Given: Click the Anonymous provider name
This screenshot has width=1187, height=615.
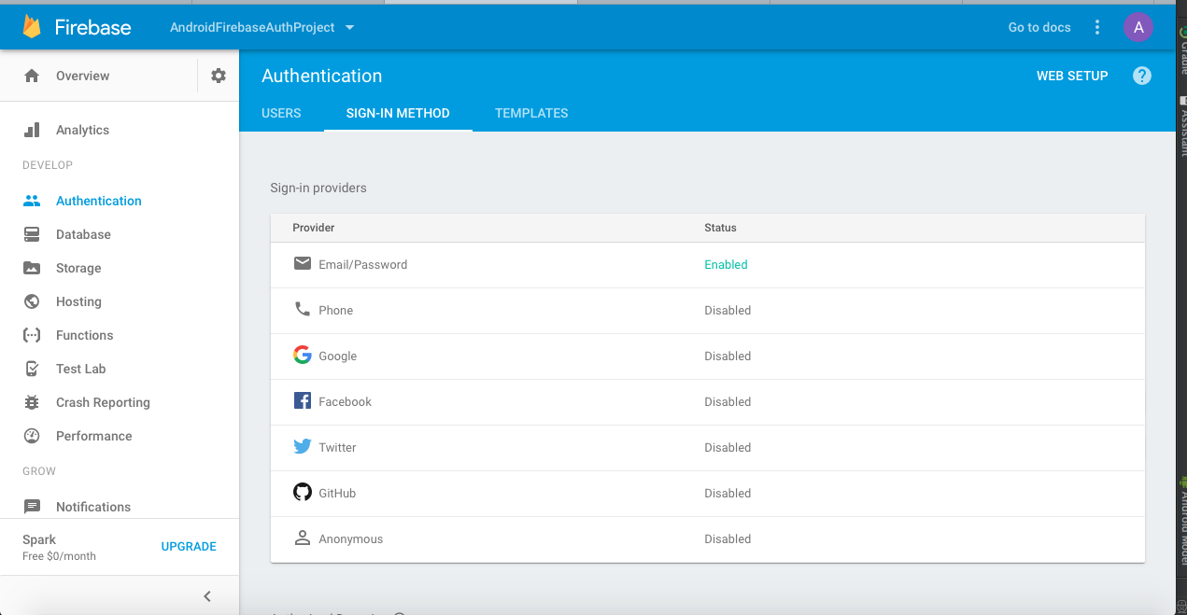Looking at the screenshot, I should coord(350,538).
